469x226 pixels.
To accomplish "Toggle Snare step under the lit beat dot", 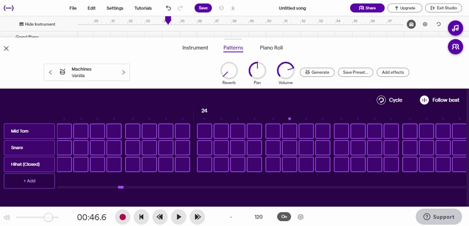I will pos(290,148).
